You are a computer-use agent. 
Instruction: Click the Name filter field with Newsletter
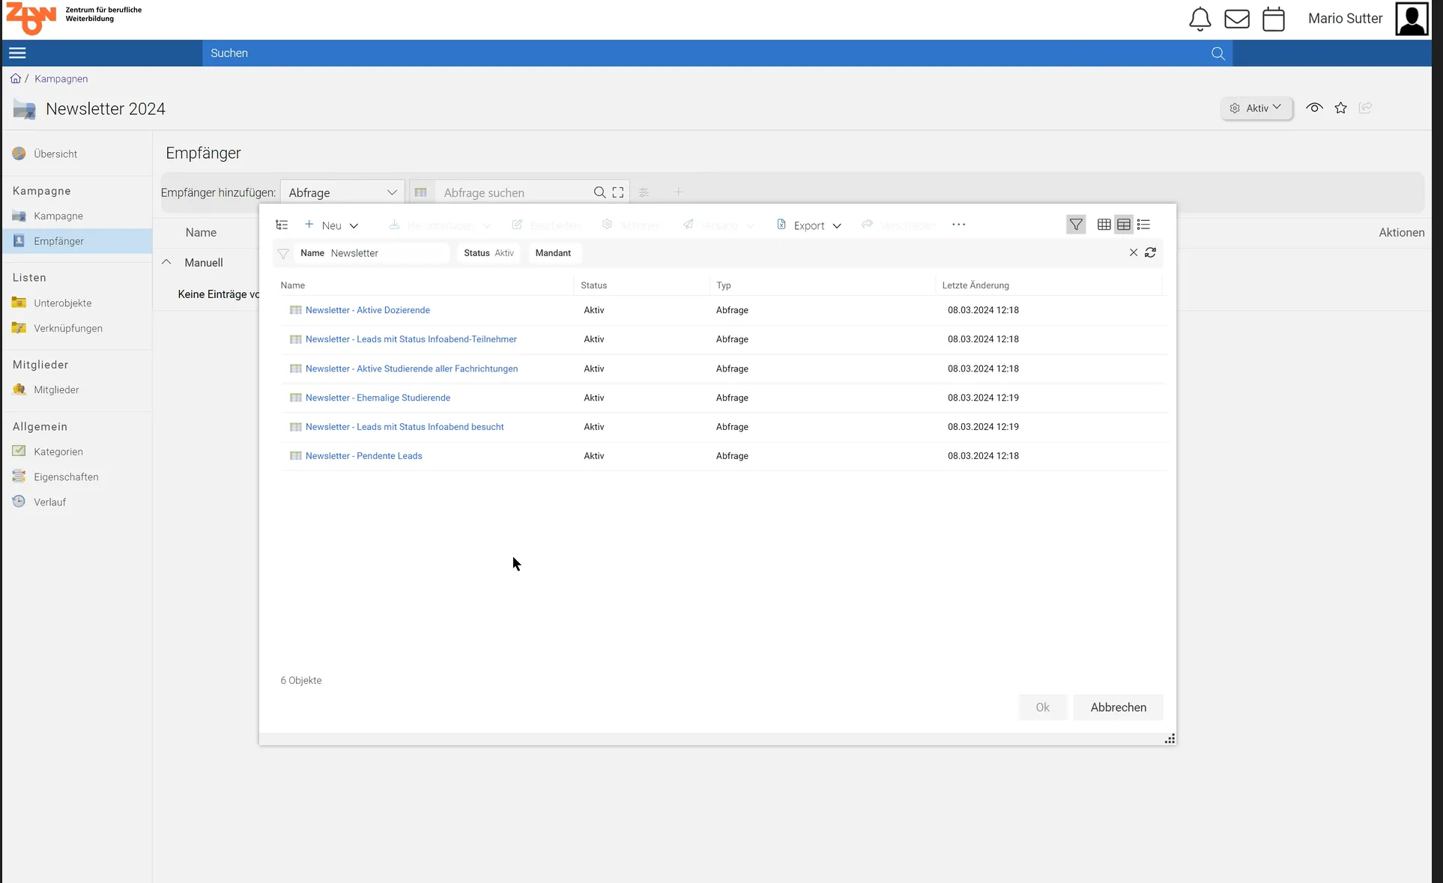pos(372,253)
